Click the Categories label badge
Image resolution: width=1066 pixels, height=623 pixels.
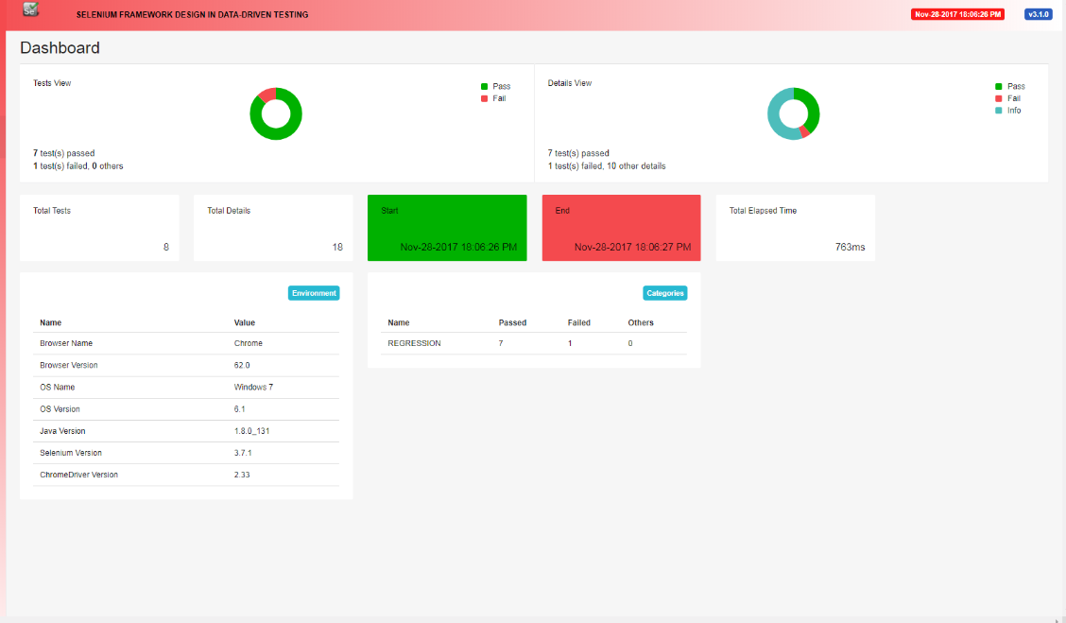(x=665, y=293)
